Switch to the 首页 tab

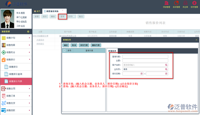coord(37,11)
